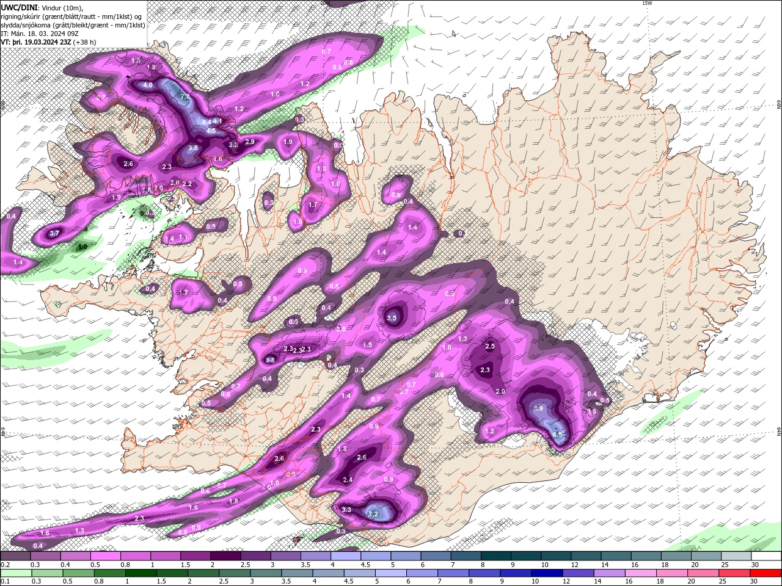Select the dark green swatch between 1 and 1.5 in bottom legend row
Screen dimensions: 782x586
[x=141, y=573]
